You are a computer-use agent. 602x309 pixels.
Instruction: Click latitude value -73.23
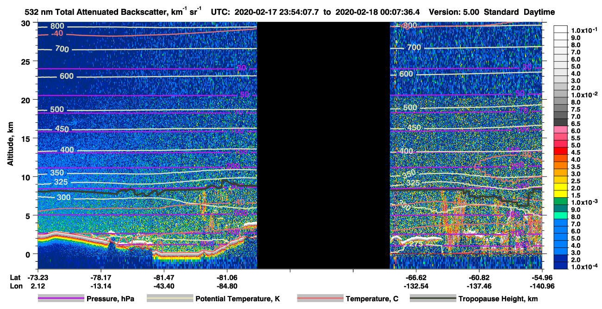tap(38, 277)
